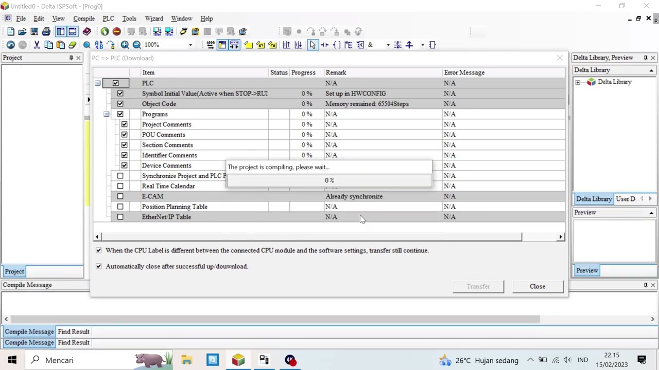Click the Preview tab button

pyautogui.click(x=587, y=270)
